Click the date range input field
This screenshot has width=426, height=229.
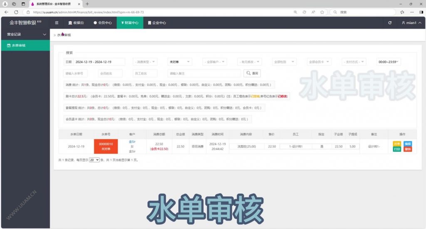pos(99,62)
